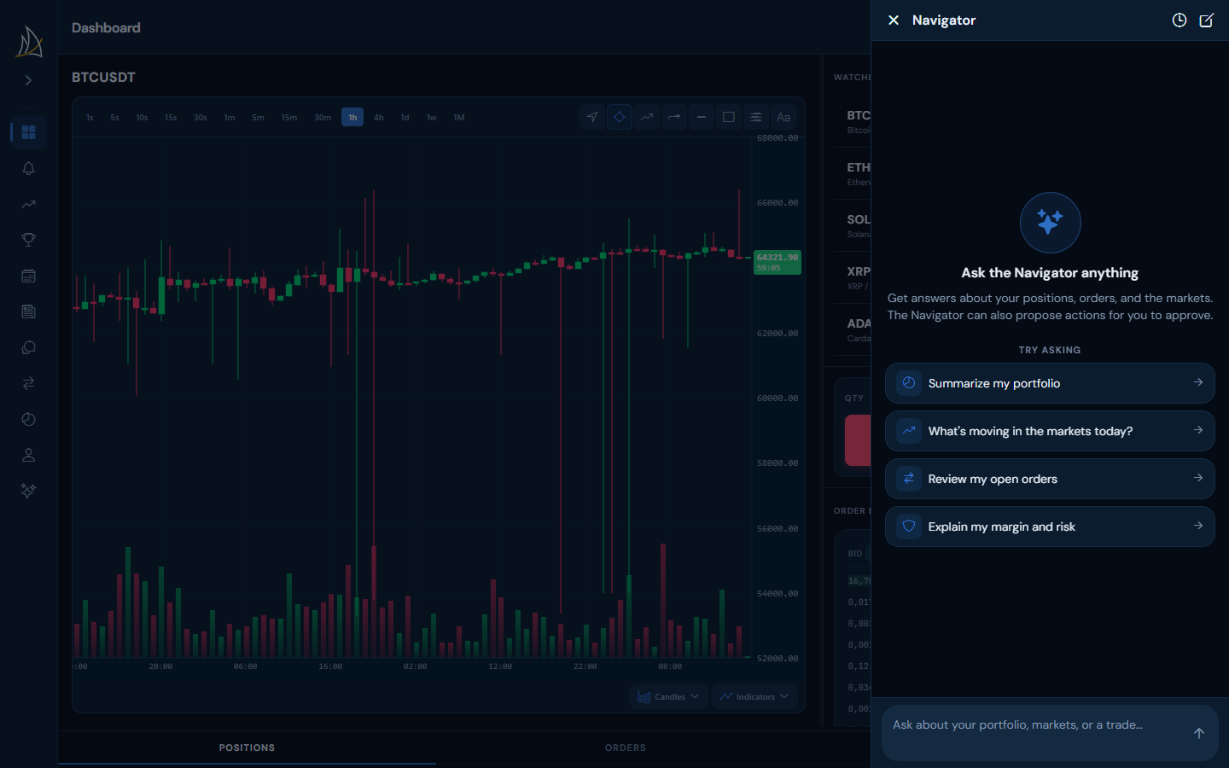
Task: Click the trend icon beside What's moving
Action: click(x=909, y=431)
